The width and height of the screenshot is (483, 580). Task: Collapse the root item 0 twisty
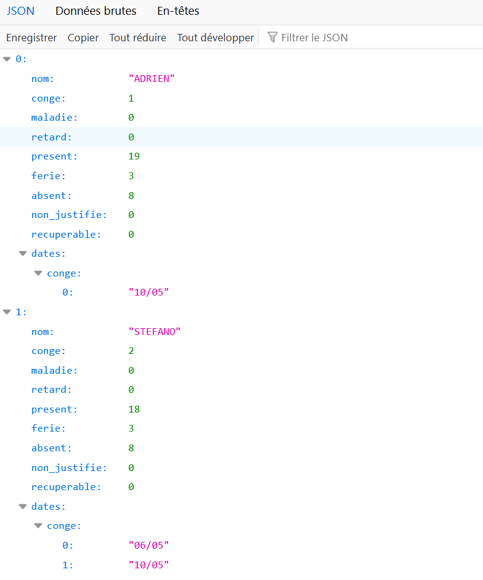pyautogui.click(x=7, y=59)
